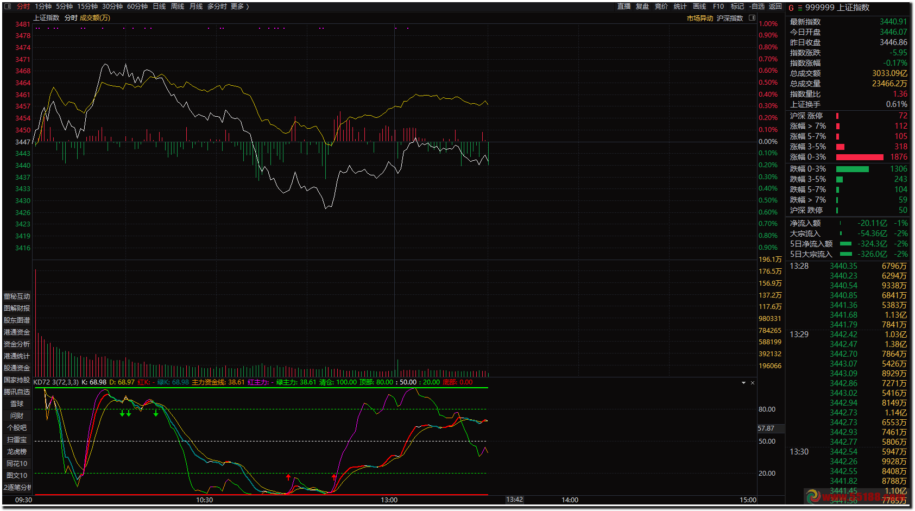Toggle the right panel icon beside 沪深指数
The width and height of the screenshot is (915, 511).
pyautogui.click(x=752, y=18)
